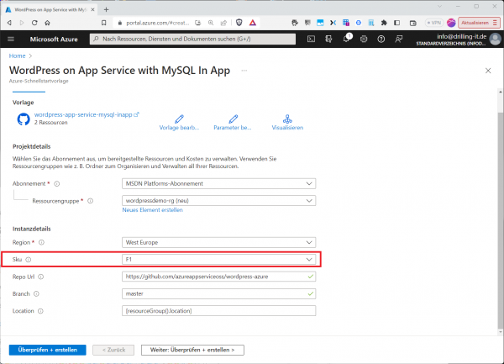Show info tooltip next to Repo Url
504x364 pixels.
[x=41, y=277]
